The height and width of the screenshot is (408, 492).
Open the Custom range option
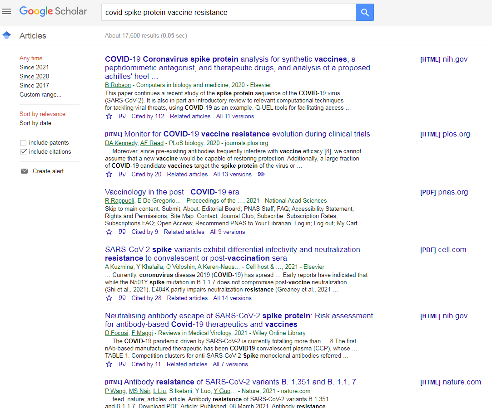40,95
